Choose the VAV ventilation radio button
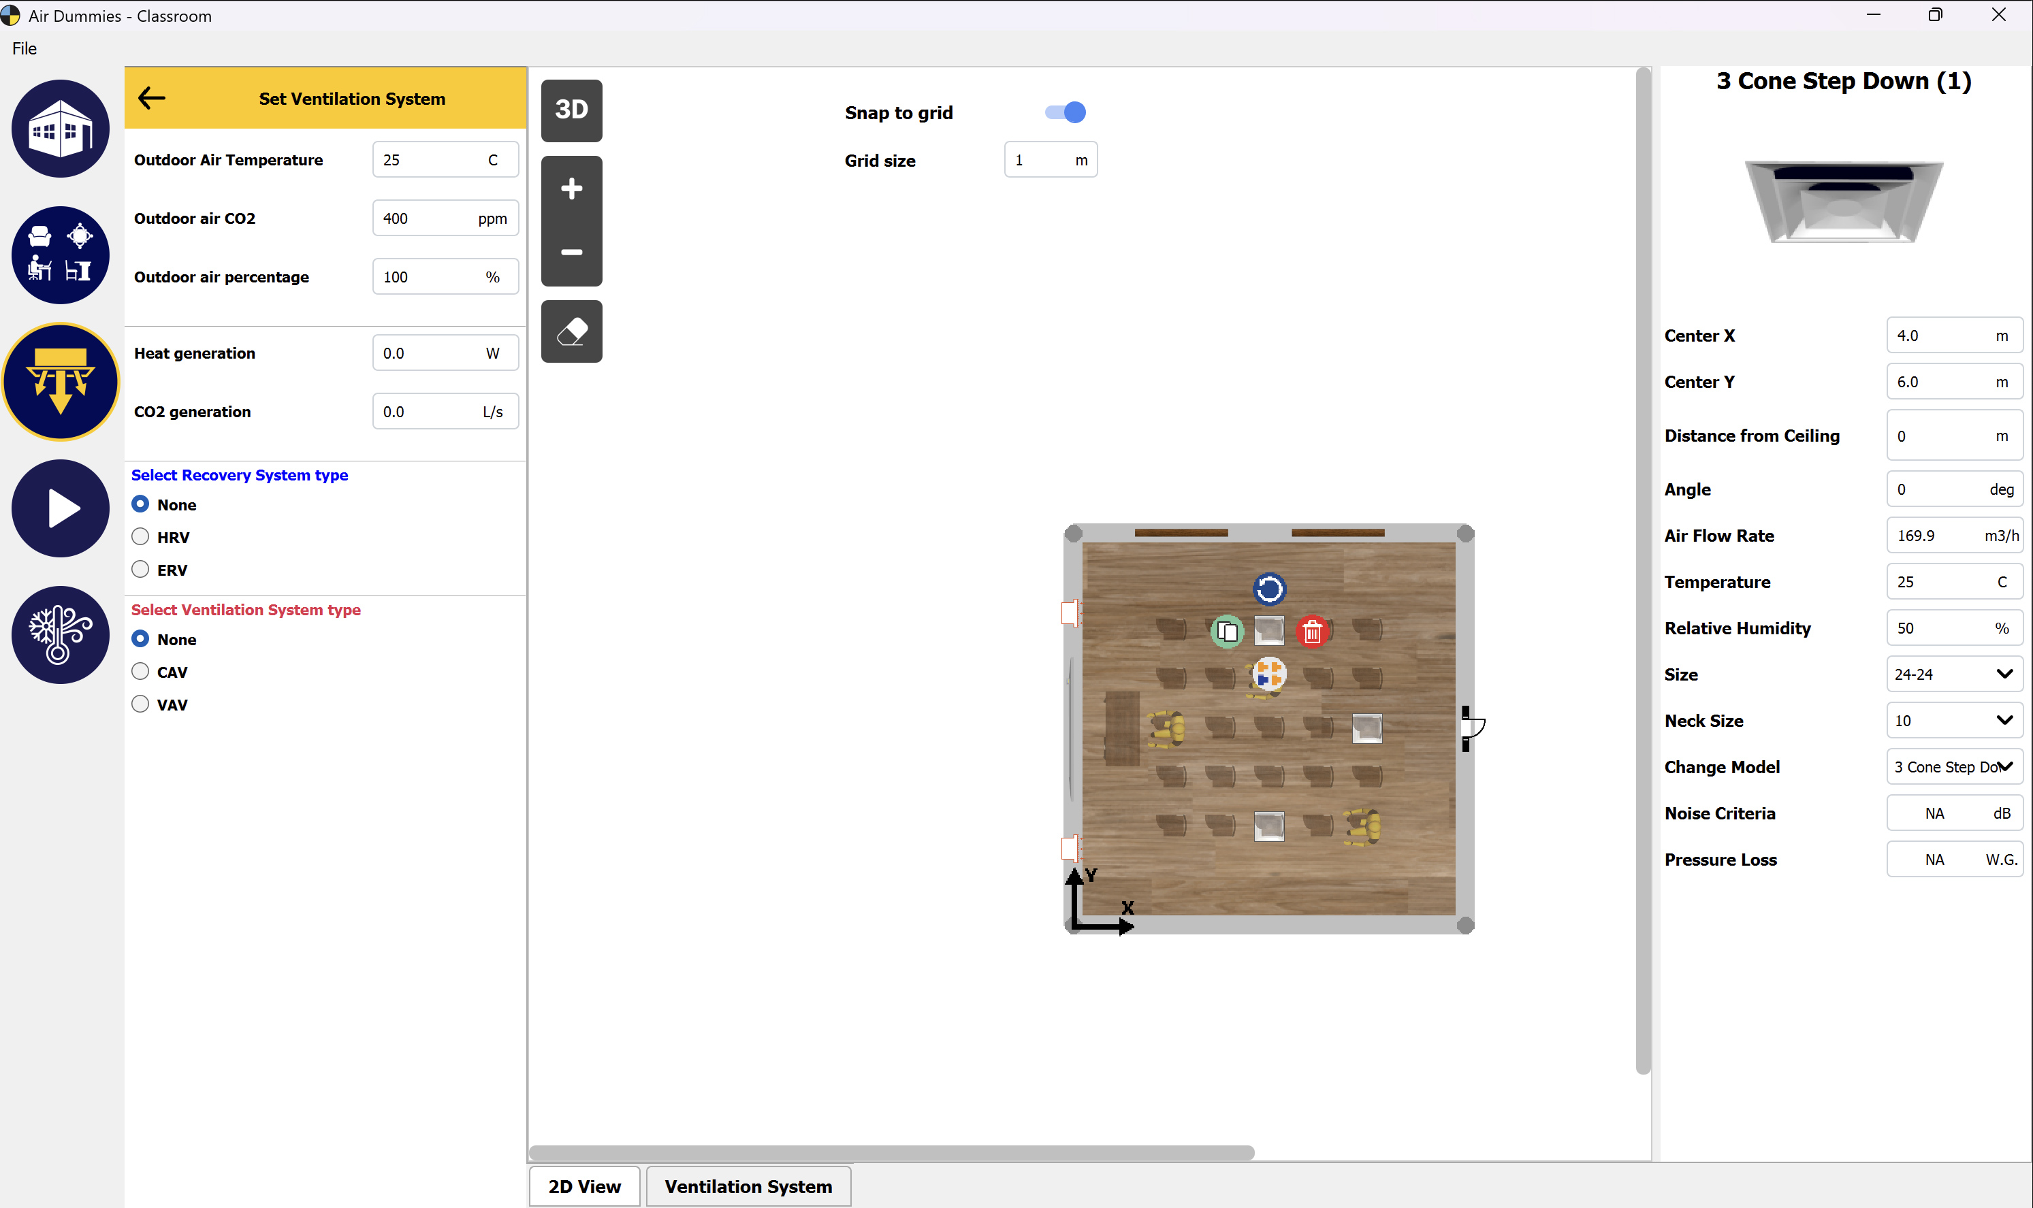Screen dimensions: 2033x1208 [141, 704]
